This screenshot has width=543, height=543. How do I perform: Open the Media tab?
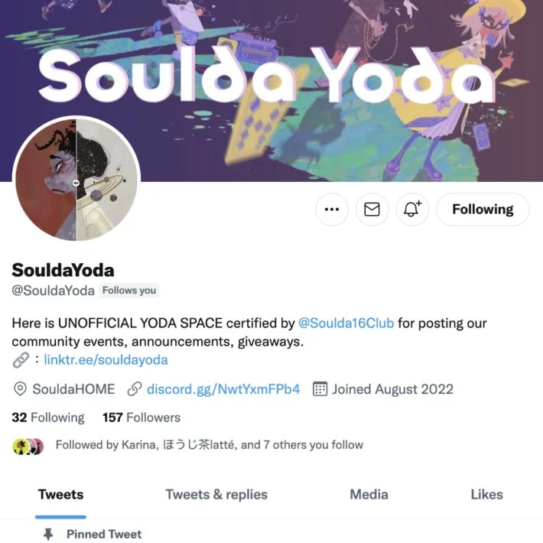pyautogui.click(x=369, y=495)
